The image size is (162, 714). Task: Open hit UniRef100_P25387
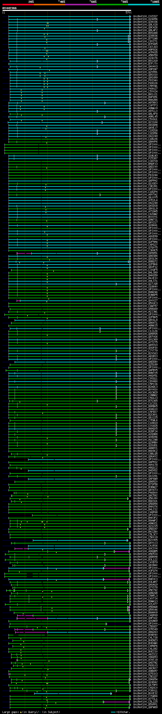145,159
